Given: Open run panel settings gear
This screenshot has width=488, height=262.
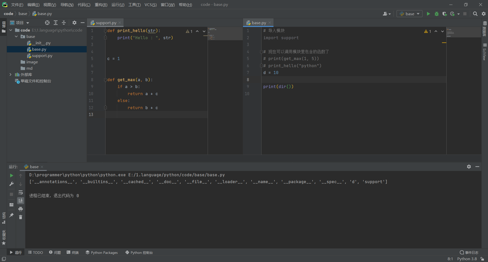Looking at the screenshot, I should [x=469, y=167].
